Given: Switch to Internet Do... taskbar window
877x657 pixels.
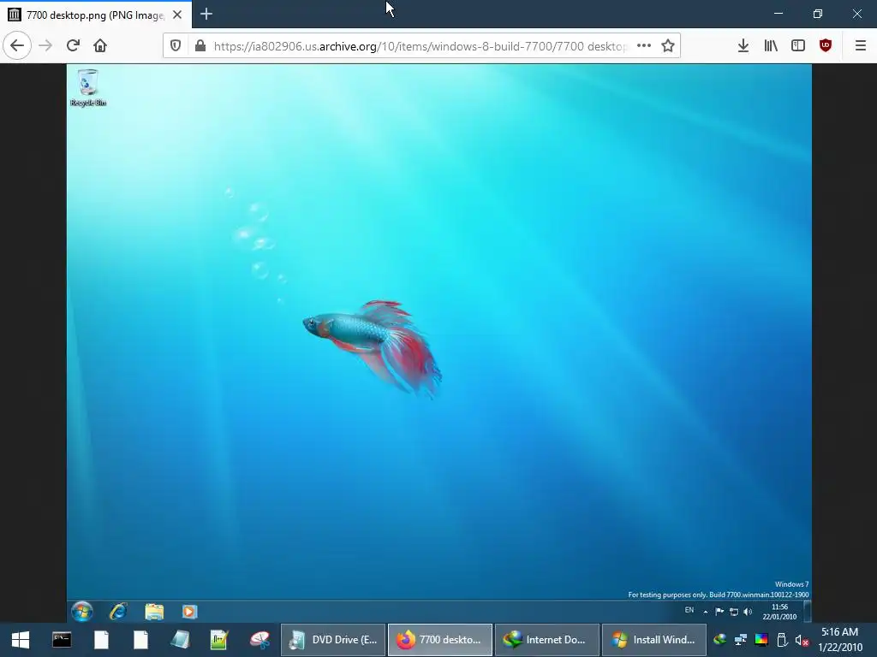Looking at the screenshot, I should 547,640.
